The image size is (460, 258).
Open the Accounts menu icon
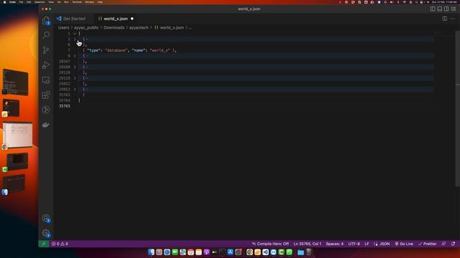tap(46, 218)
